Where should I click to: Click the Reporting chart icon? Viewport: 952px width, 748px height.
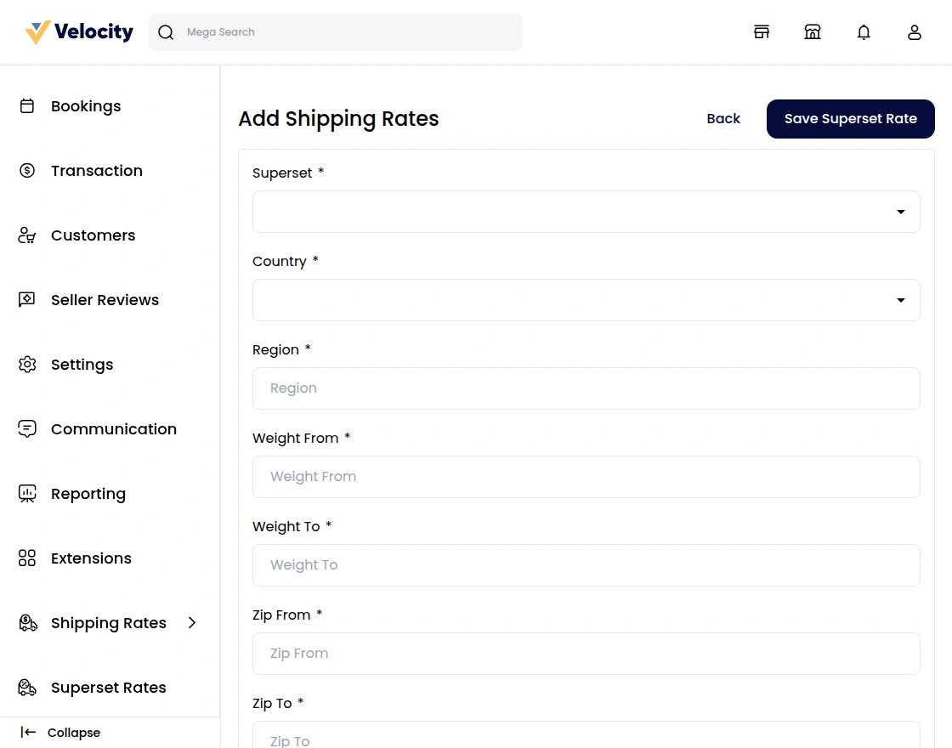tap(27, 494)
